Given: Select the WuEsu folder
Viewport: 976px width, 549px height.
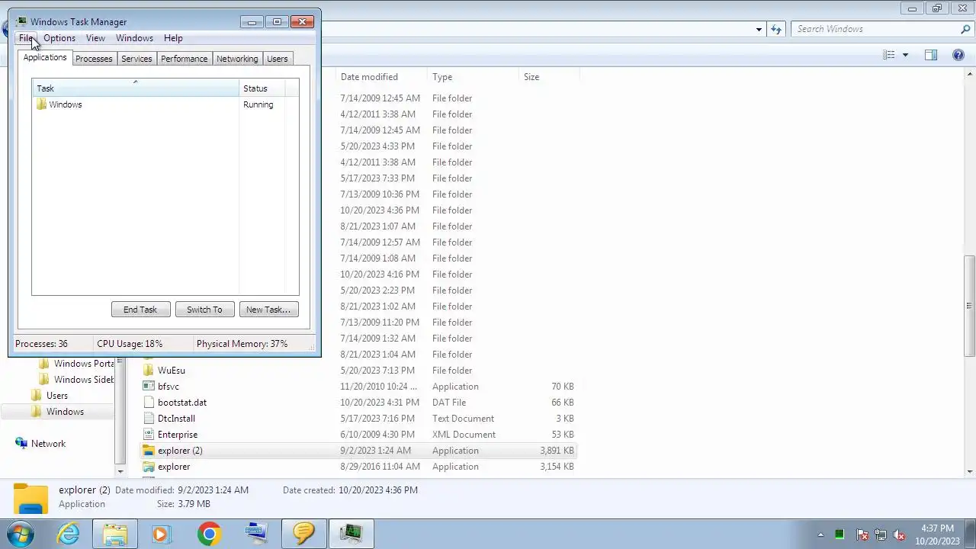Looking at the screenshot, I should 358,371.
